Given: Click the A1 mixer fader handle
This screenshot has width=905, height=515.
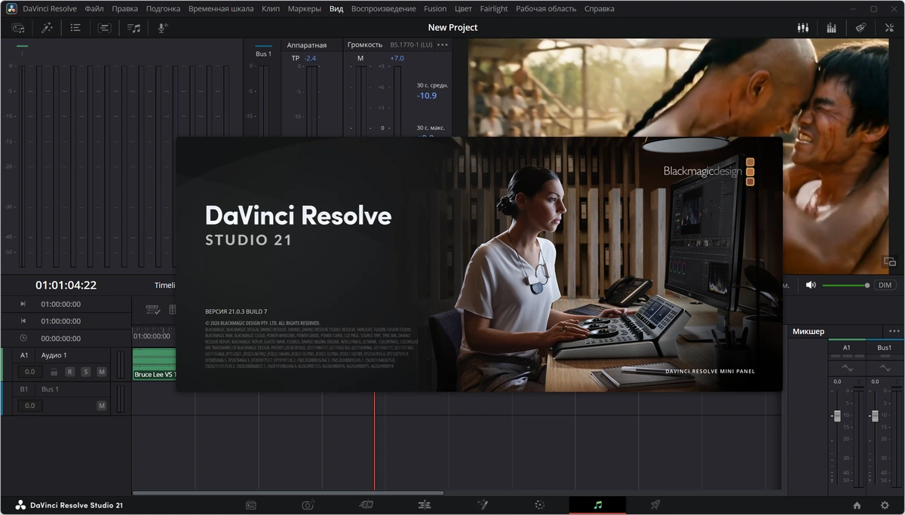Looking at the screenshot, I should coord(836,416).
